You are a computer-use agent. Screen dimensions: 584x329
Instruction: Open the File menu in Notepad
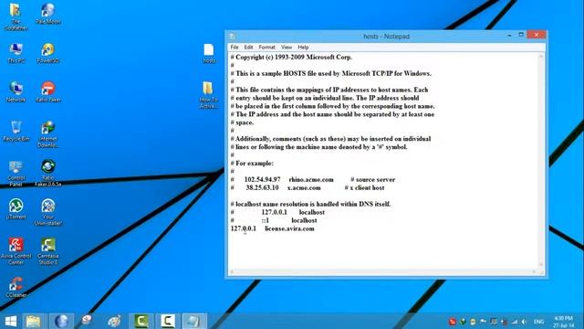click(x=235, y=48)
